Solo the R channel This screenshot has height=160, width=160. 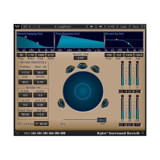coord(45,133)
